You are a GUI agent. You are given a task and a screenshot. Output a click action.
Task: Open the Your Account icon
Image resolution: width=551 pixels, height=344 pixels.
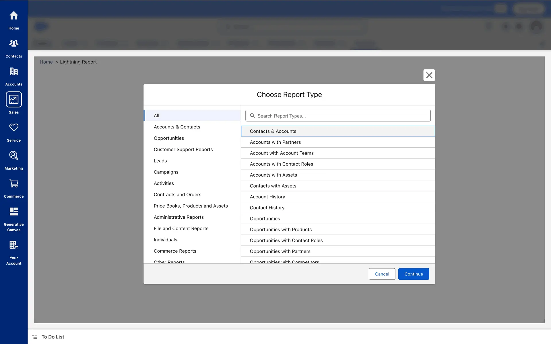(14, 245)
